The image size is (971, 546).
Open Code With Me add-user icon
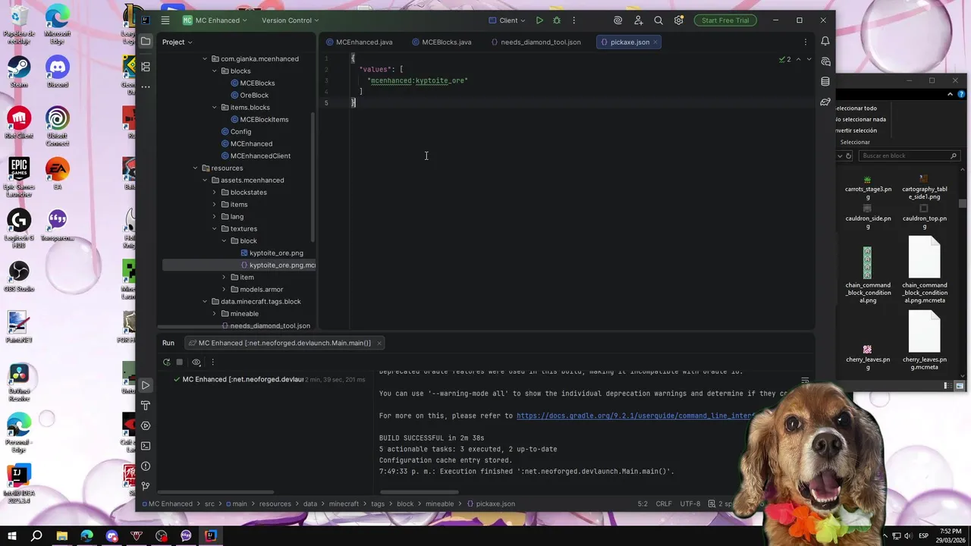pyautogui.click(x=638, y=20)
